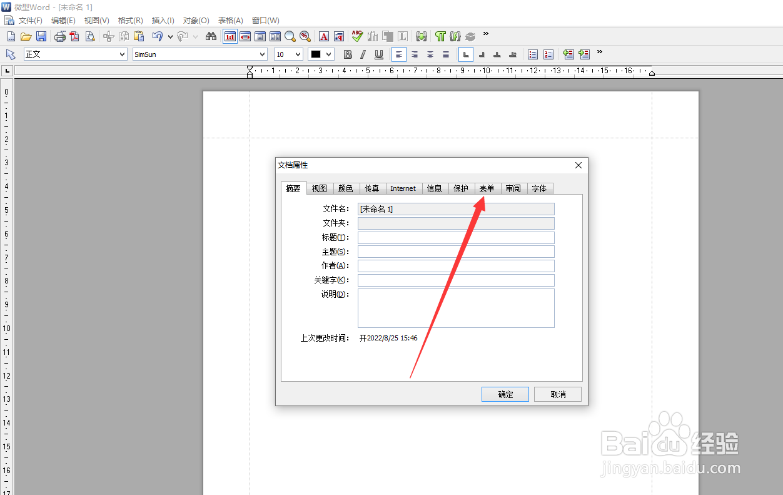Open print preview icon

coord(90,36)
